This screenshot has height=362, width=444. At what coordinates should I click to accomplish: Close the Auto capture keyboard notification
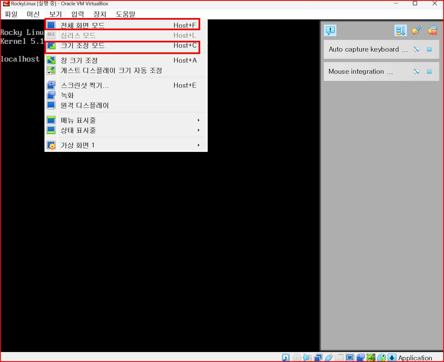(429, 49)
